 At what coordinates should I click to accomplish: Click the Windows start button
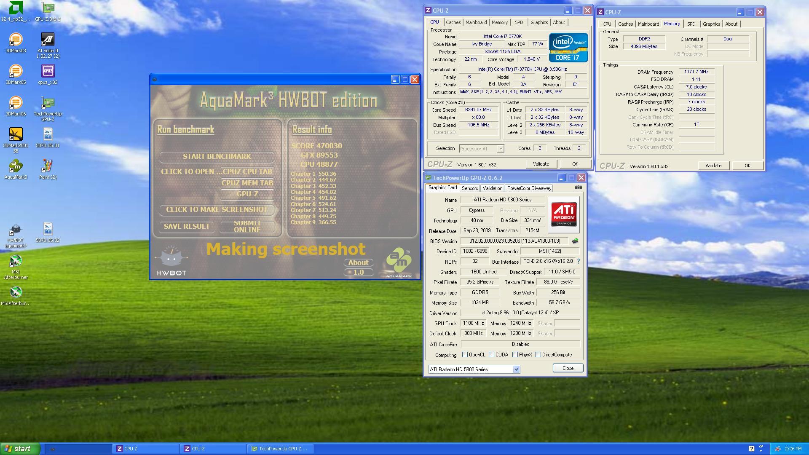pos(20,449)
